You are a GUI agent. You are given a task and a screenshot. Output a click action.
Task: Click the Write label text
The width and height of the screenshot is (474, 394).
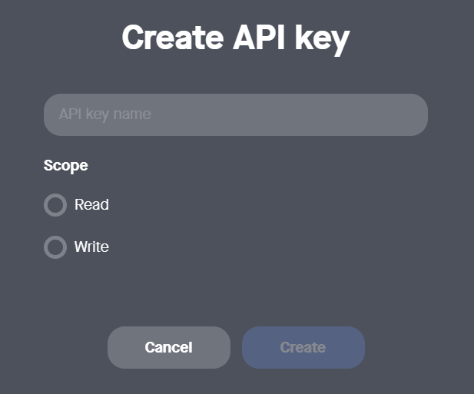click(x=91, y=247)
